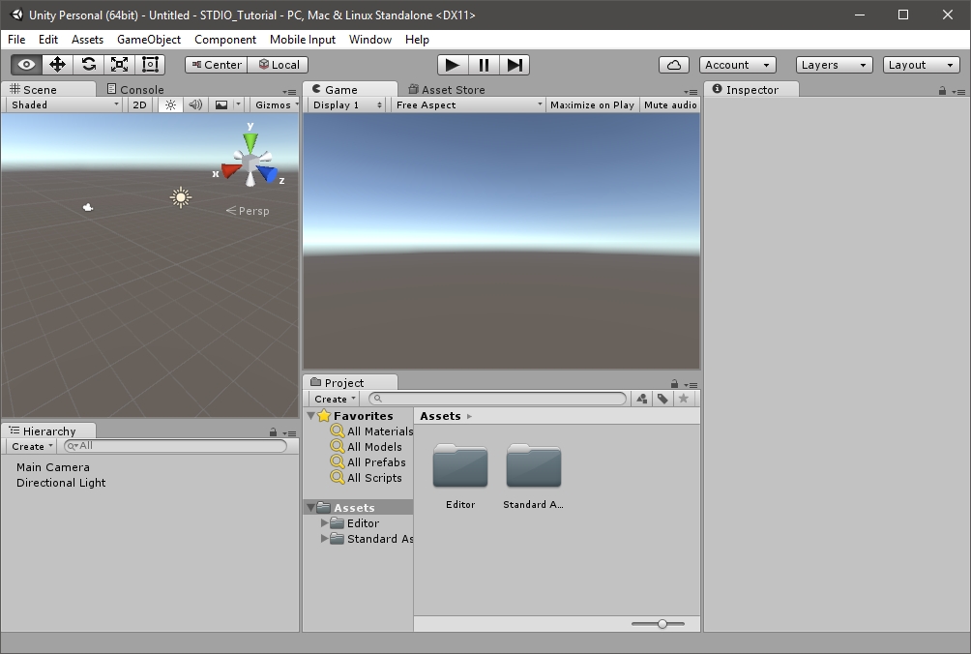The height and width of the screenshot is (654, 971).
Task: Toggle scene effects image icon
Action: [x=221, y=104]
